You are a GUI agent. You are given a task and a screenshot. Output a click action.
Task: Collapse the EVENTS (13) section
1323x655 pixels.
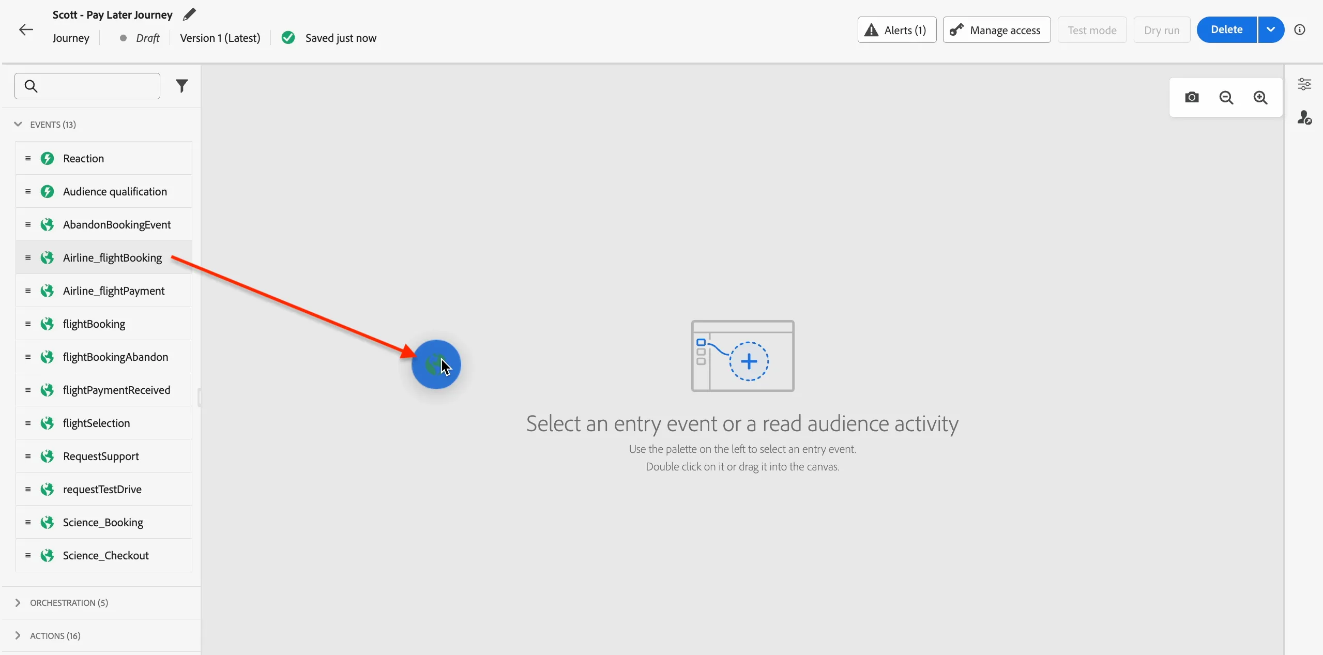18,124
